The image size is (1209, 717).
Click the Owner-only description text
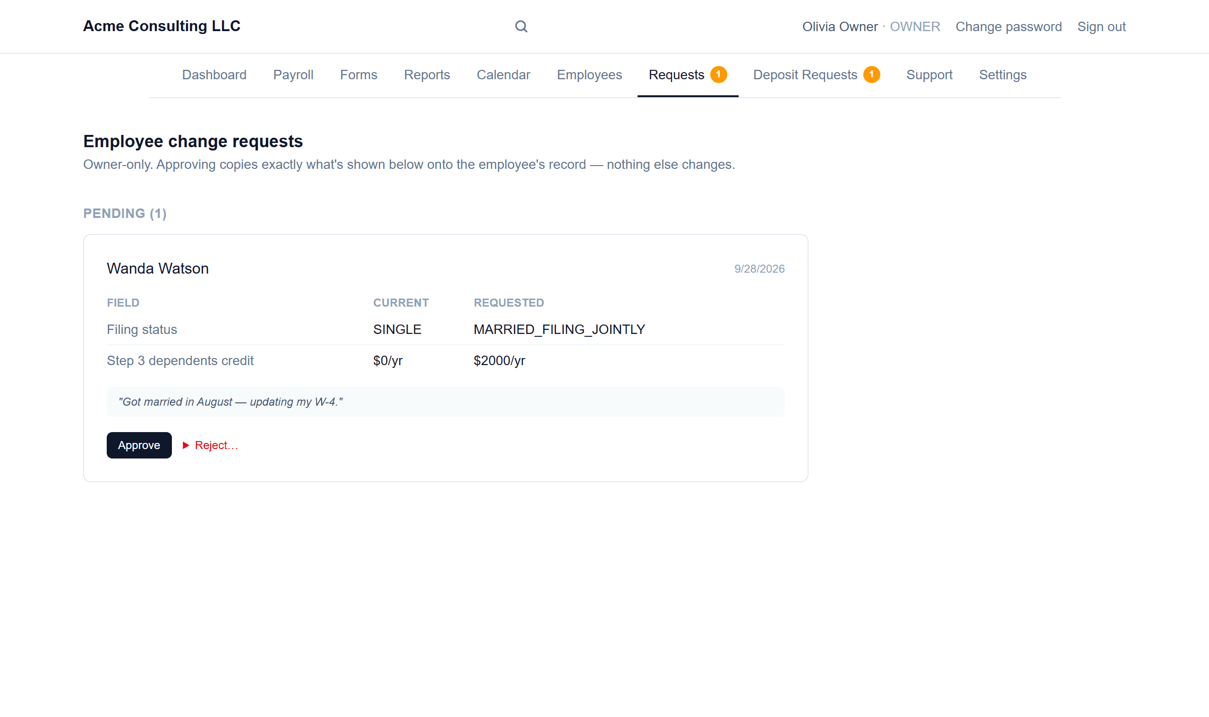coord(409,165)
